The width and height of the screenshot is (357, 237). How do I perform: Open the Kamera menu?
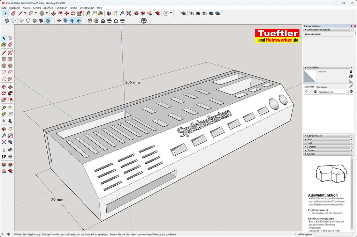pos(37,7)
